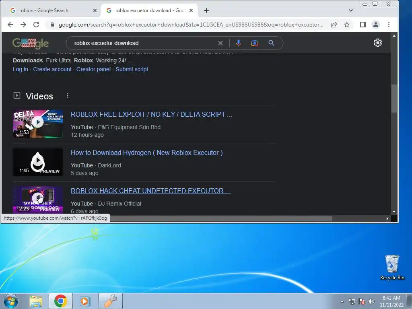Play the Hydrogen video thumbnail
Viewport: 412px width, 309px height.
[x=38, y=162]
